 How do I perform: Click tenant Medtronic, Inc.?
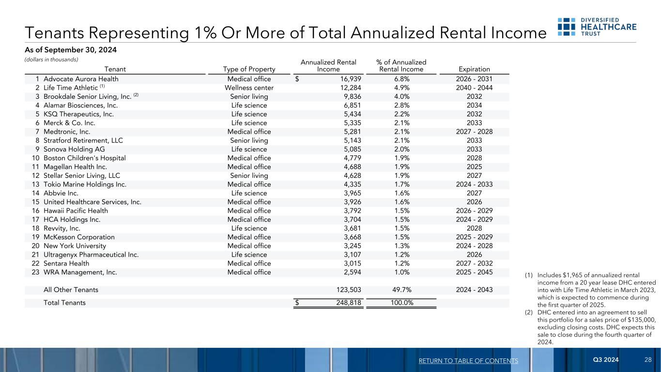click(67, 131)
